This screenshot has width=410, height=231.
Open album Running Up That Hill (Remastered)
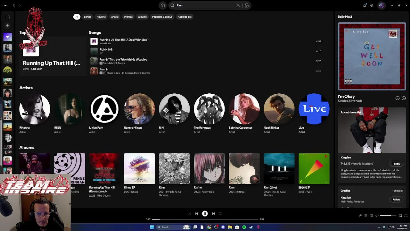[104, 175]
